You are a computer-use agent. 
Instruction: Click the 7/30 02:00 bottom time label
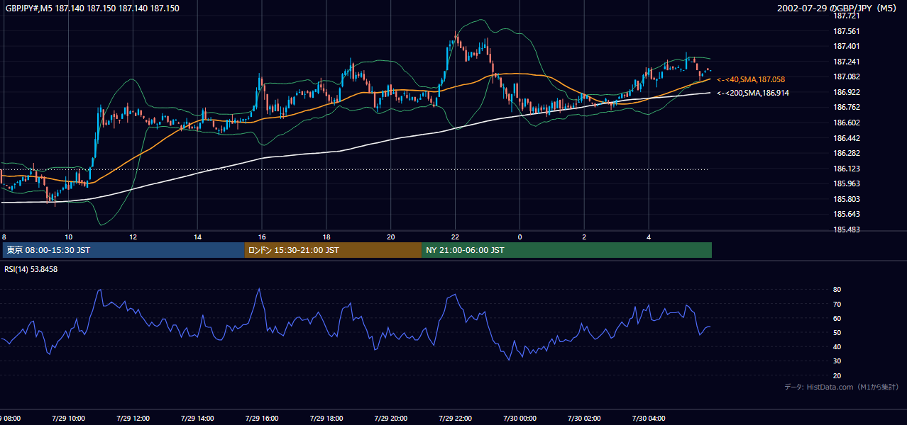[584, 418]
